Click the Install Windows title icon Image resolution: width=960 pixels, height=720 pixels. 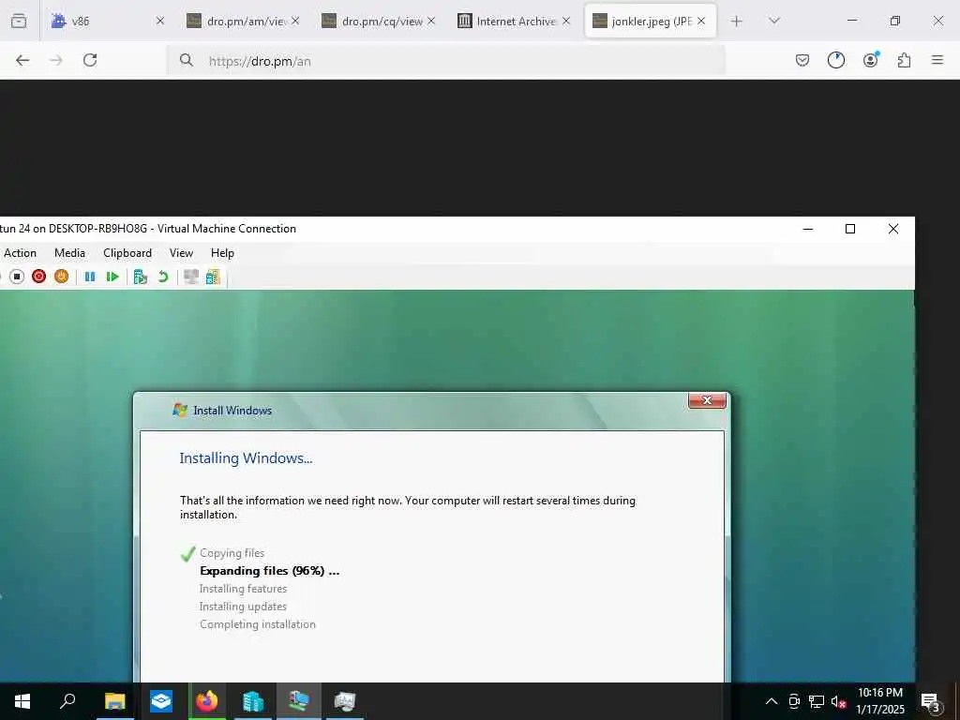coord(179,411)
